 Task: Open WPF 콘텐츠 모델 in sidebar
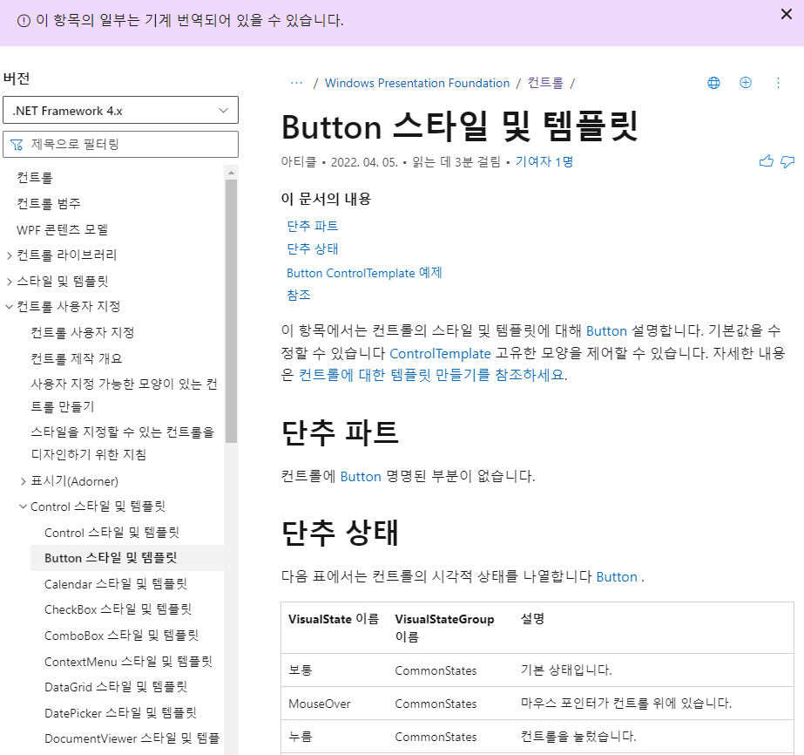coord(62,229)
